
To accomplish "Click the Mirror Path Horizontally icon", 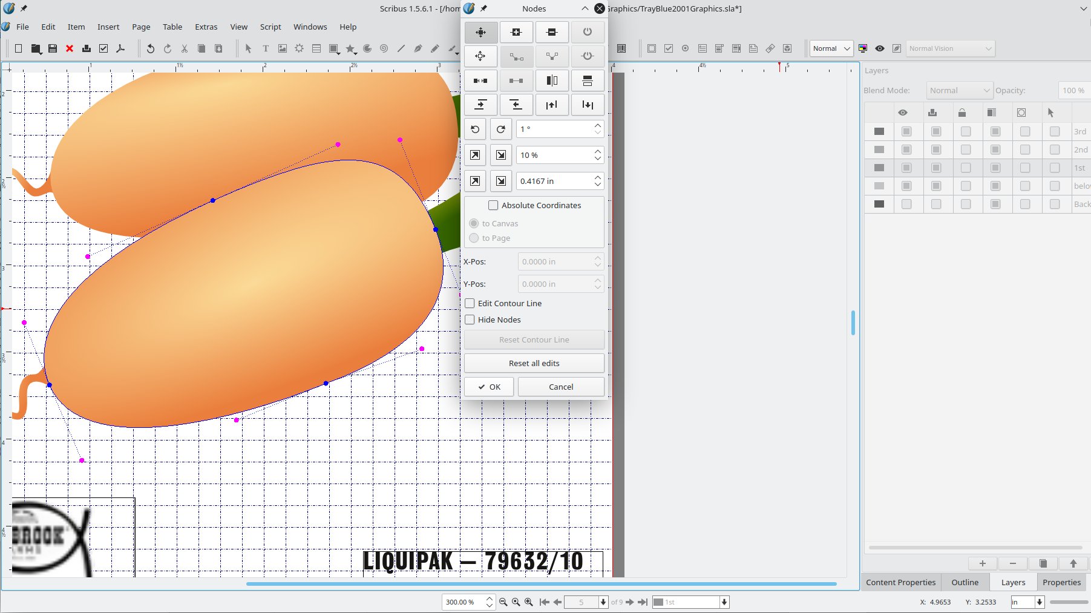I will point(552,80).
